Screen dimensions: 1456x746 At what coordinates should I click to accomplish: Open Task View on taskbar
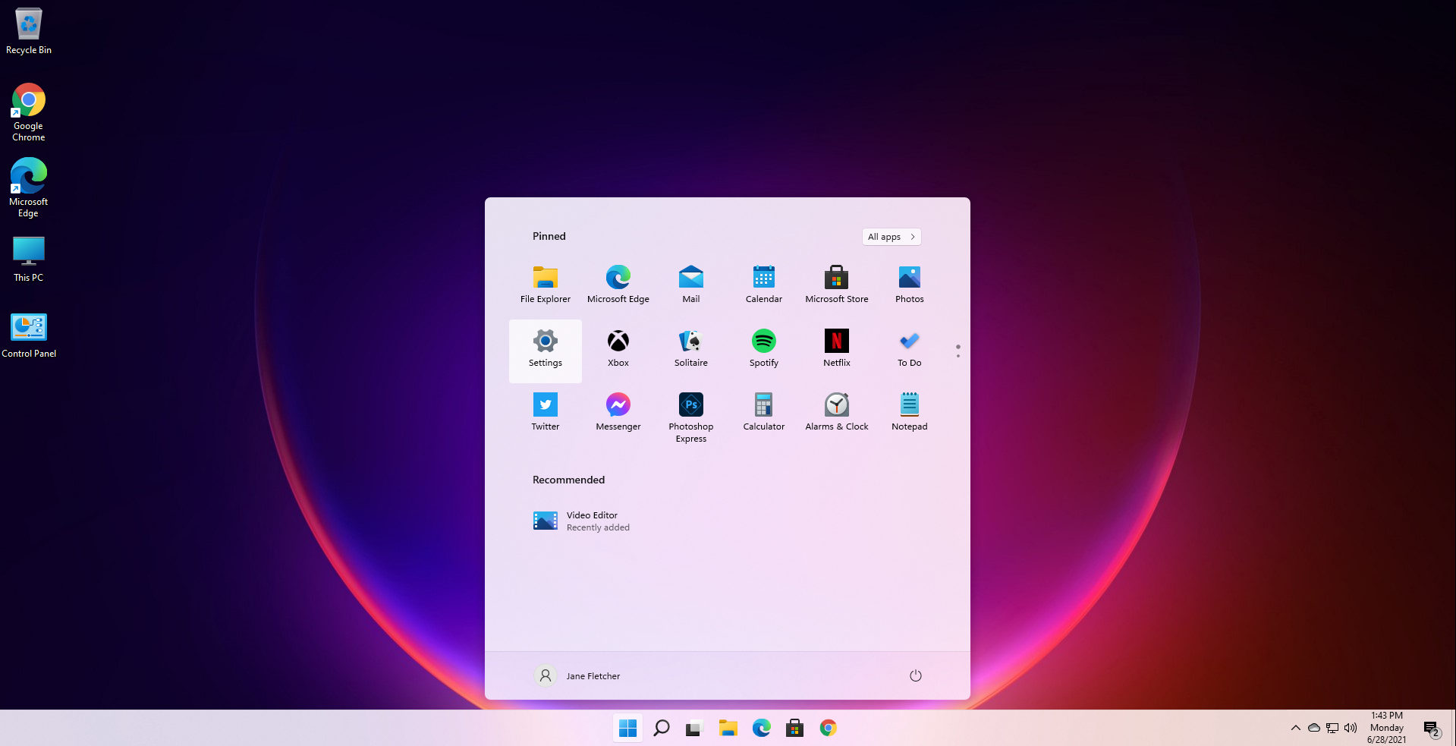[x=694, y=729]
